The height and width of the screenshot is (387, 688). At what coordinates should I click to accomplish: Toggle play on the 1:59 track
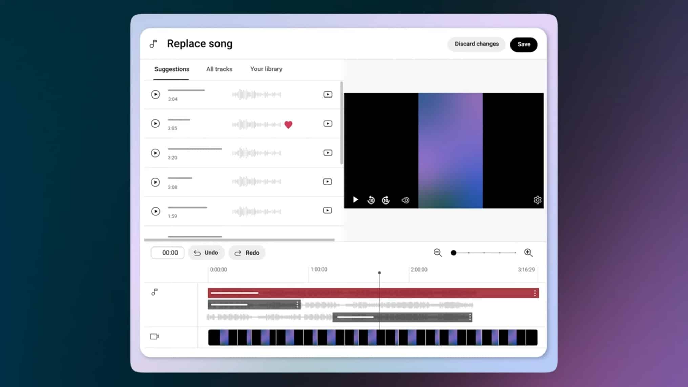tap(155, 211)
